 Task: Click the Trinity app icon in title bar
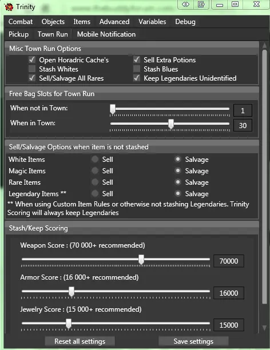click(x=9, y=7)
